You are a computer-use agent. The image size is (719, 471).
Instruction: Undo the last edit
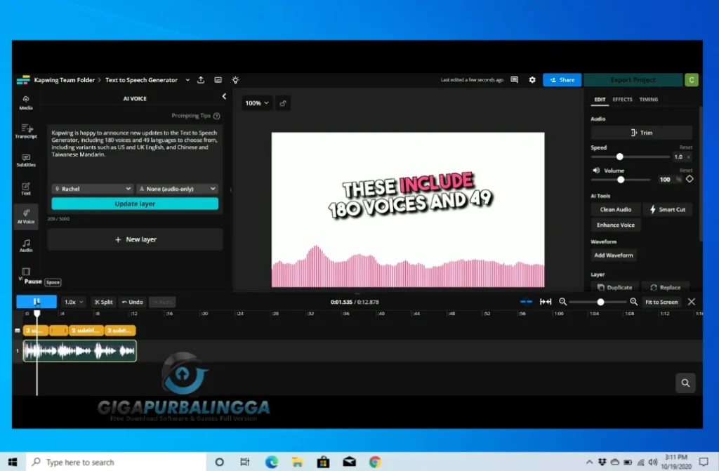[133, 301]
